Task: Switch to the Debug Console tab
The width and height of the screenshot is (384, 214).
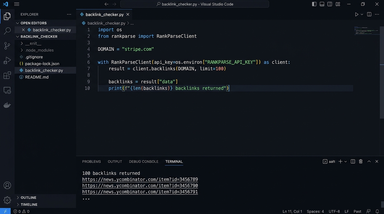Action: (x=144, y=162)
